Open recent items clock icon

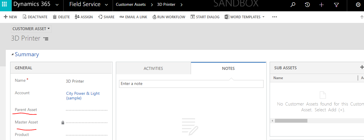click(307, 5)
